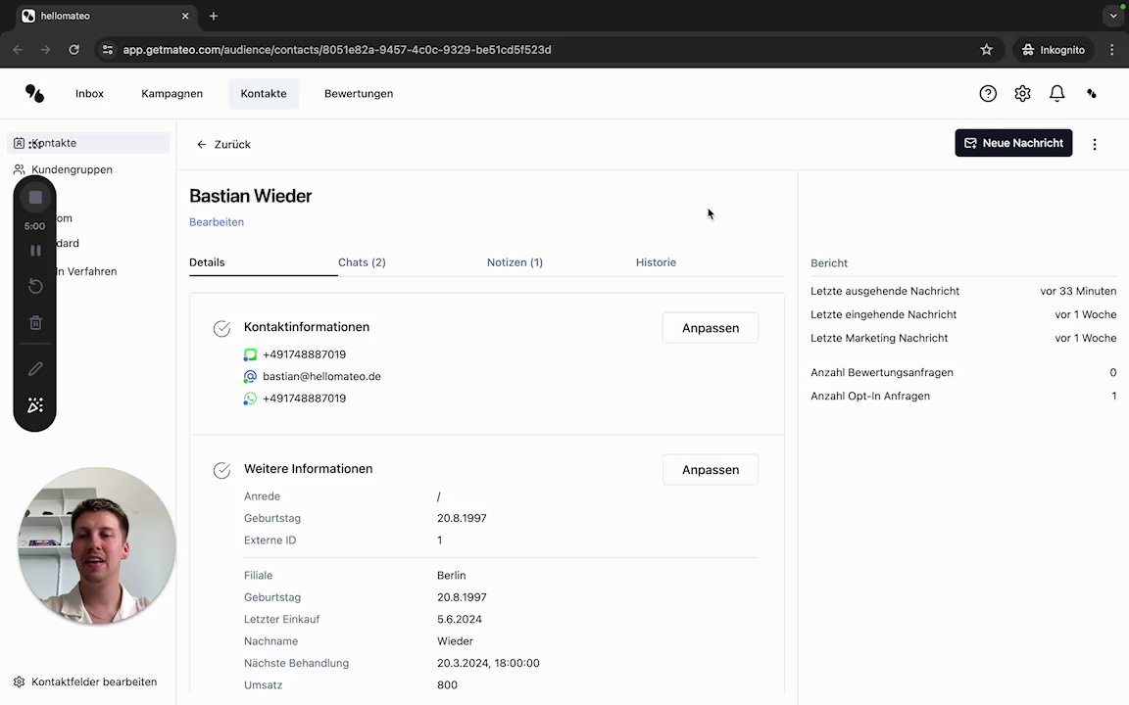Expand the Chrome tab search dropdown
Viewport: 1129px width, 705px height.
coord(1113,16)
